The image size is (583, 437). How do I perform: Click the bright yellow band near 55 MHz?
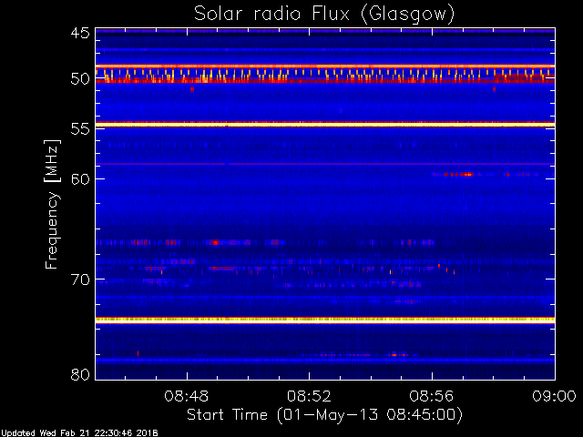325,126
